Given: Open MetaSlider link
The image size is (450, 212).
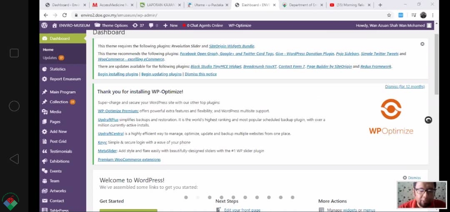Looking at the screenshot, I should pos(107,151).
